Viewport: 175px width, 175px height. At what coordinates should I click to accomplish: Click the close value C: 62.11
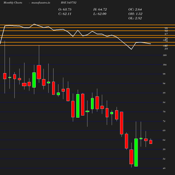[x=65, y=14]
